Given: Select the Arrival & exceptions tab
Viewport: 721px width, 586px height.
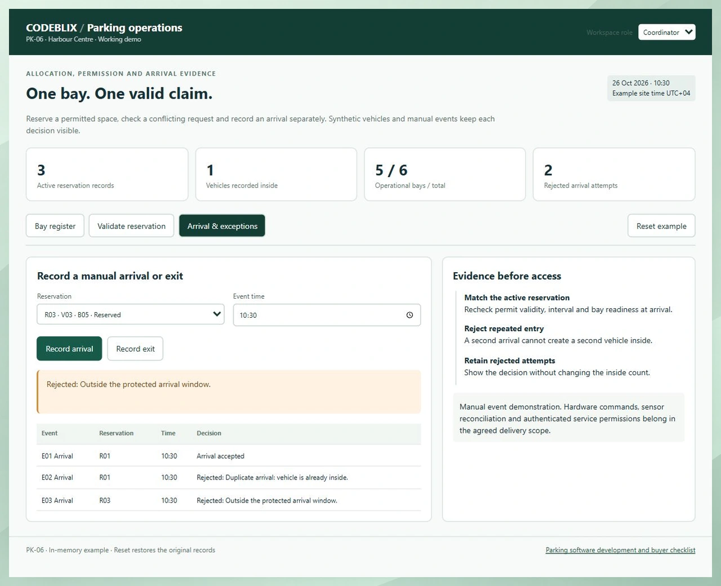Looking at the screenshot, I should coord(222,226).
